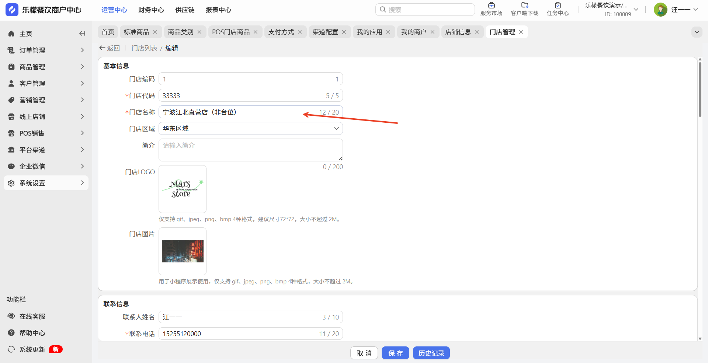Screen dimensions: 708x363
Task: Click the 门店LOGO Mars Store thumbnail
Action: pyautogui.click(x=183, y=189)
